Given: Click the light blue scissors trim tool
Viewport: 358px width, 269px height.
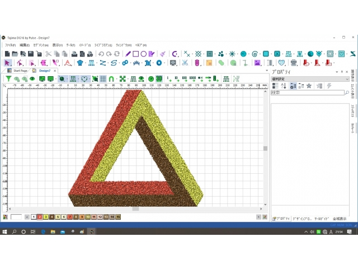Looking at the screenshot, I should 185,63.
